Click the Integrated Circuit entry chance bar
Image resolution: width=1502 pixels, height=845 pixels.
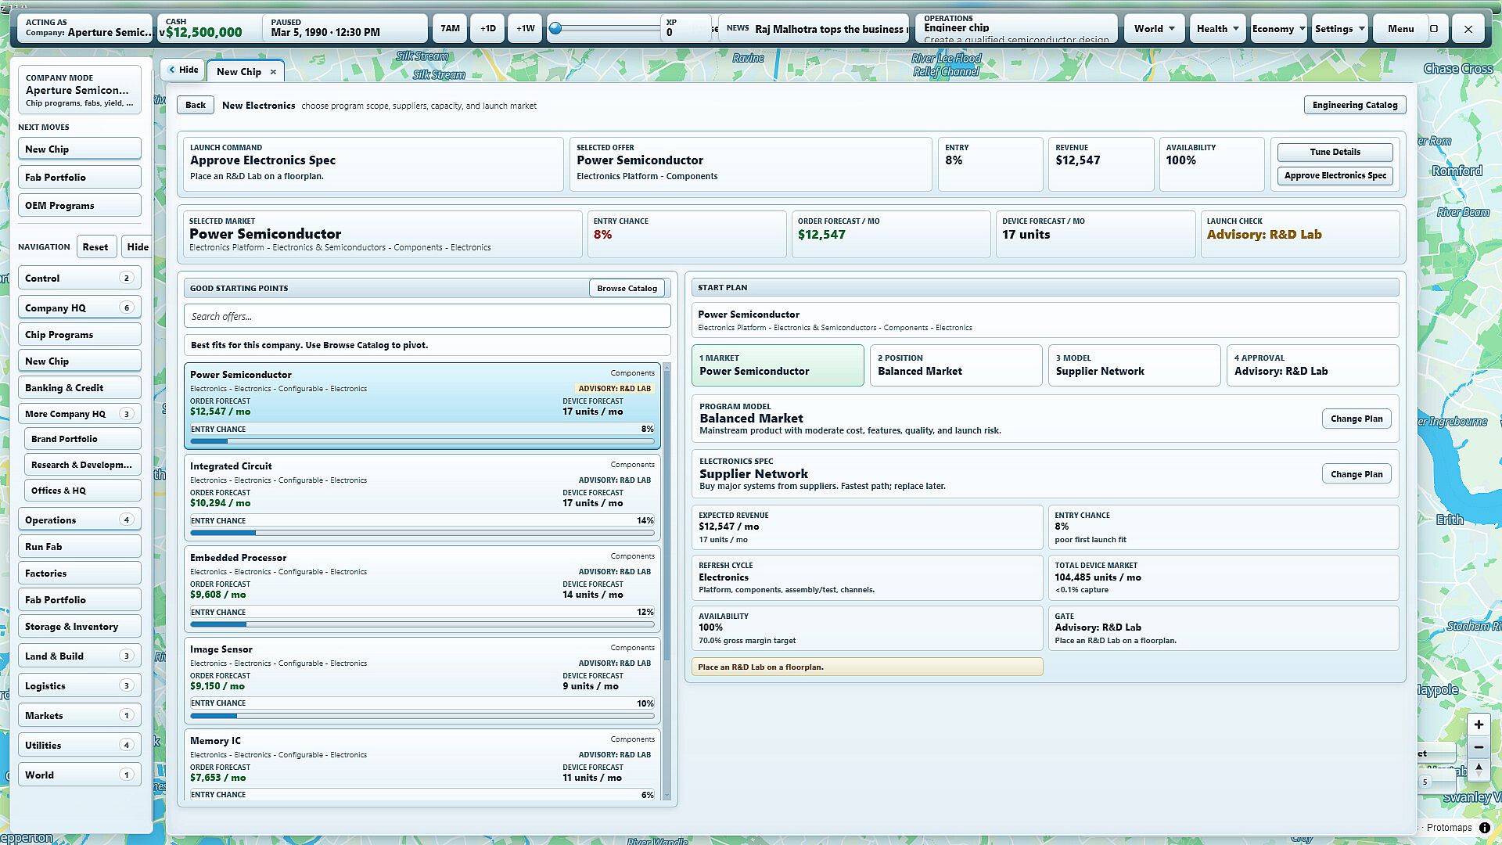pyautogui.click(x=422, y=533)
